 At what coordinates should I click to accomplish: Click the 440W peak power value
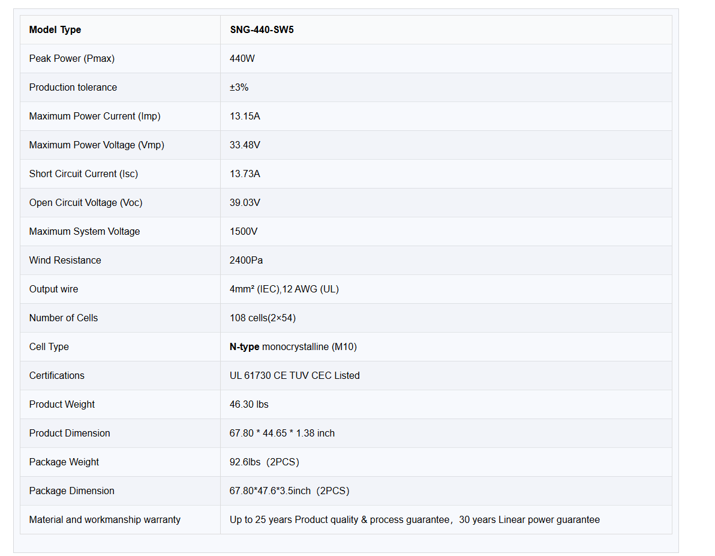(242, 58)
